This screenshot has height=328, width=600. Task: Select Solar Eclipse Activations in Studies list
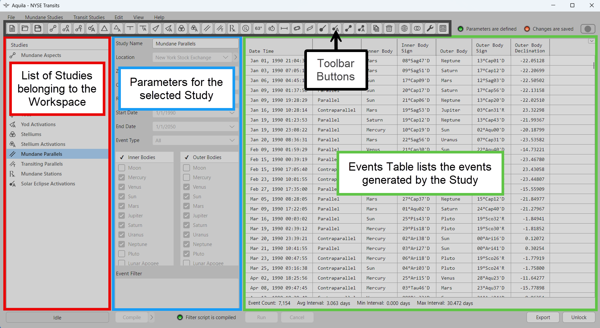(57, 184)
